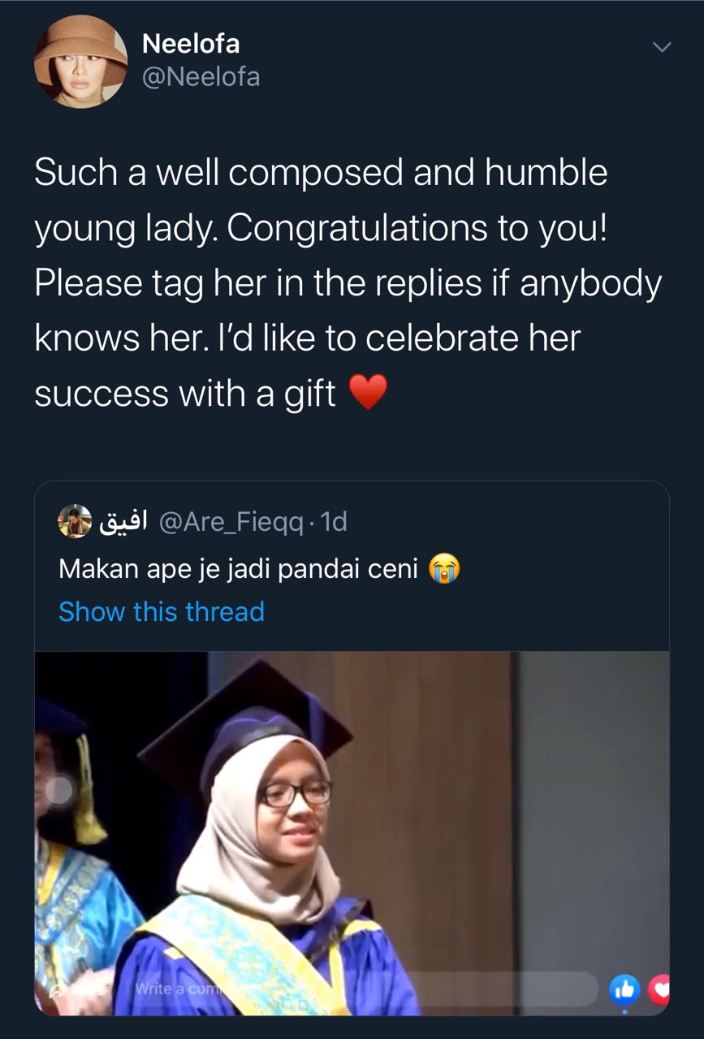Viewport: 704px width, 1039px height.
Task: Tap the translucent circle overlay on the video
Action: (59, 790)
